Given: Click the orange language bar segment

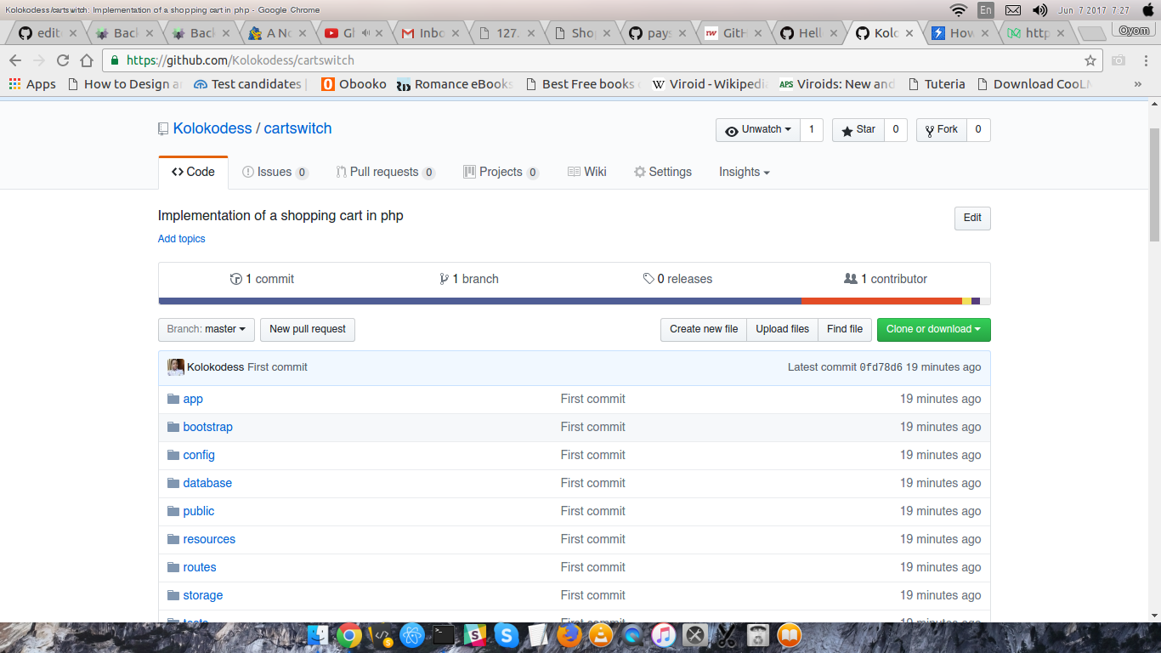Looking at the screenshot, I should [x=881, y=301].
